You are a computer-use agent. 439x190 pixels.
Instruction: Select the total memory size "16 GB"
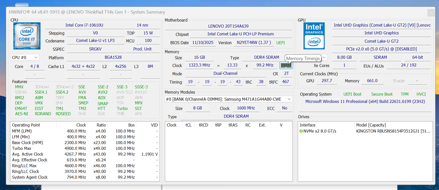(x=200, y=57)
